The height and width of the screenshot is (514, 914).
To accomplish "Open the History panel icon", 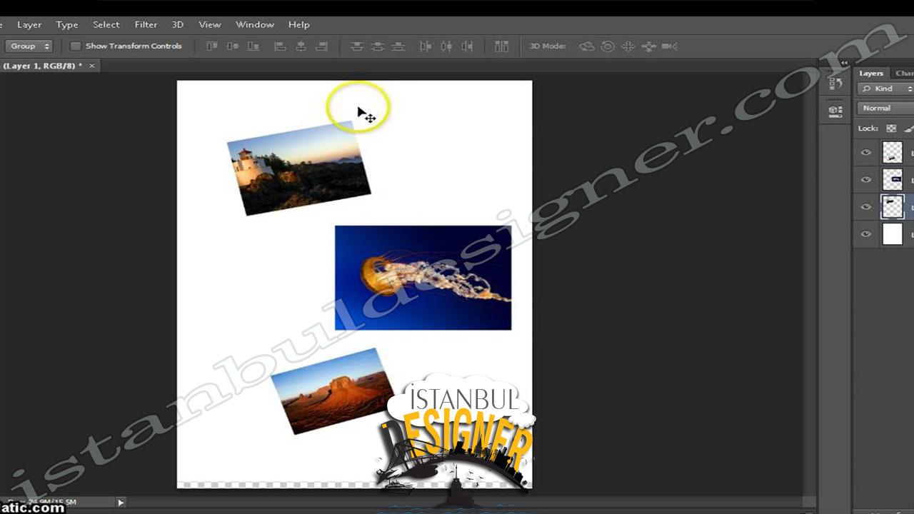I will [835, 84].
